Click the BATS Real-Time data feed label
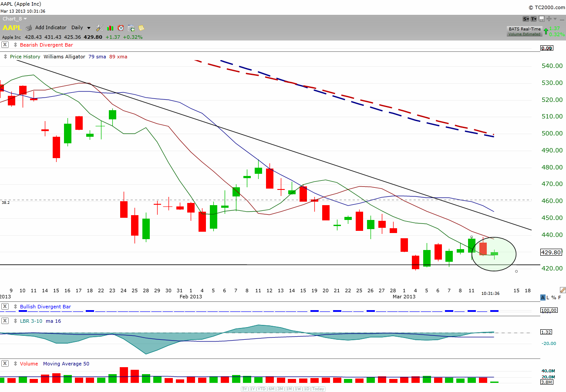 point(525,29)
